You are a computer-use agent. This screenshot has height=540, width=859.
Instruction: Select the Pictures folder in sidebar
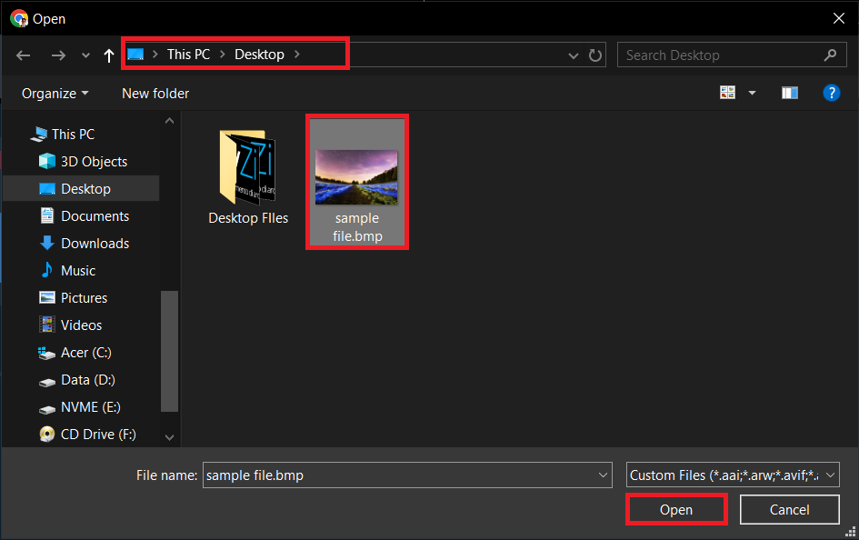point(84,297)
